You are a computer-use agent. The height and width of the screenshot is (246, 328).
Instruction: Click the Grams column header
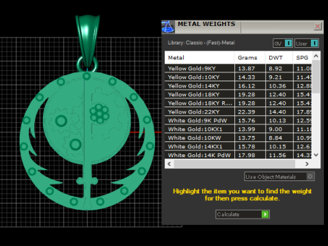[249, 57]
